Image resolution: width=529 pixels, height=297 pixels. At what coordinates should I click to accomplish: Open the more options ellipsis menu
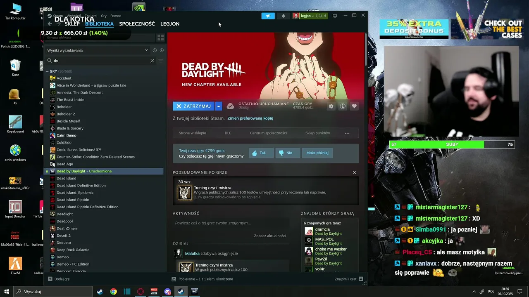tap(347, 133)
